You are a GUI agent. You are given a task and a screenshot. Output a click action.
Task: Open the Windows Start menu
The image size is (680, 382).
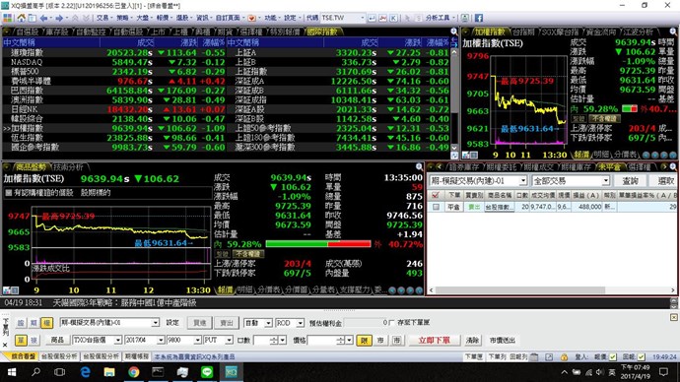12,372
